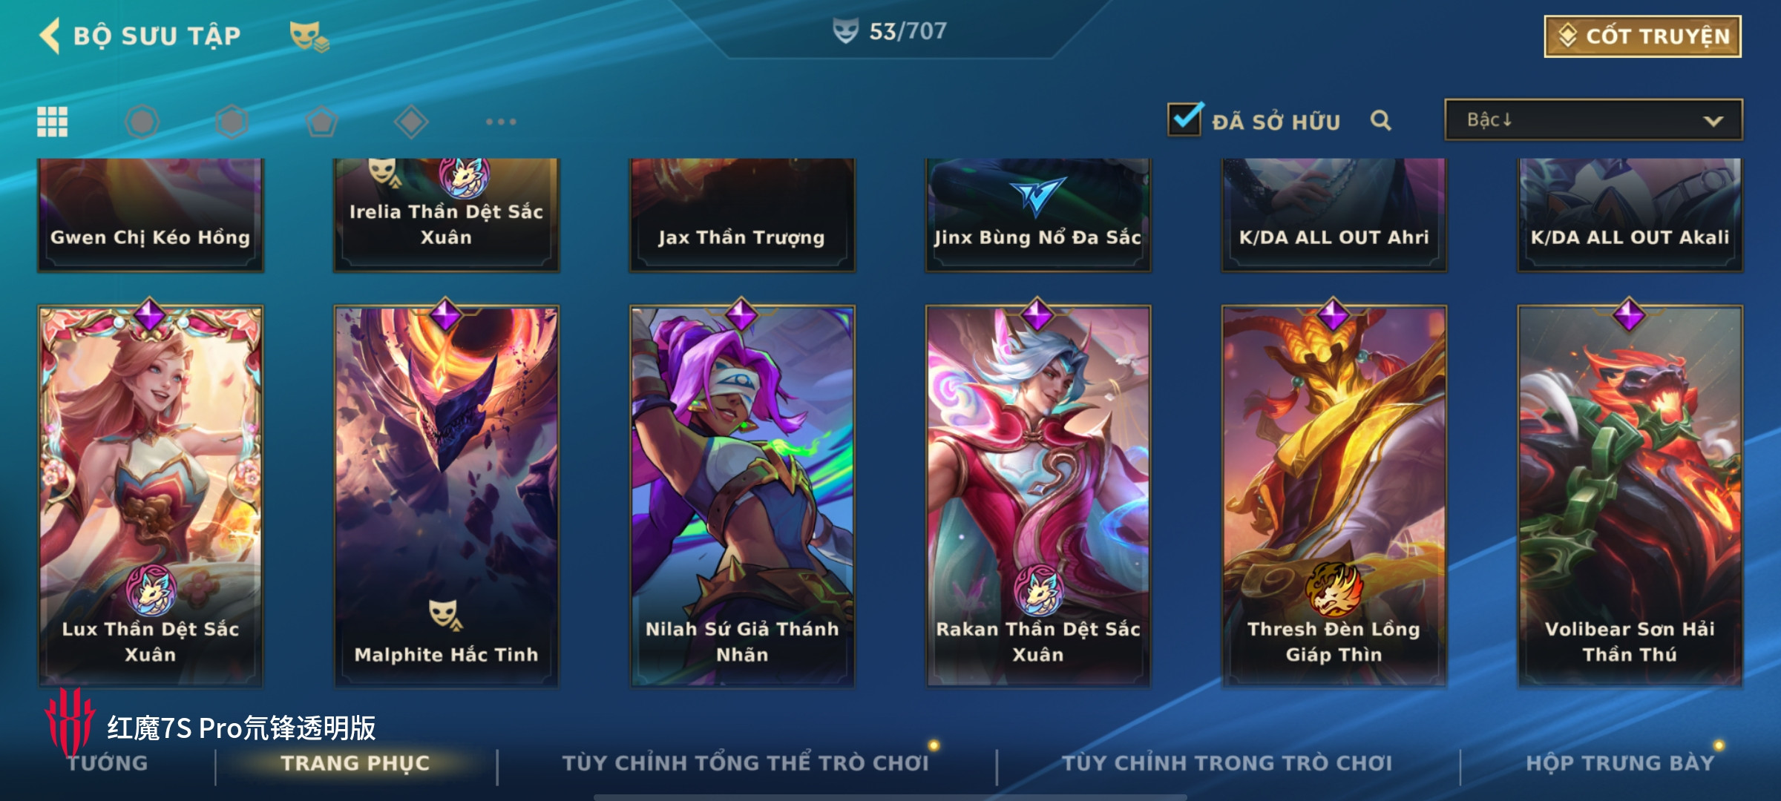
Task: Select the grid all-skins filter icon
Action: click(52, 122)
